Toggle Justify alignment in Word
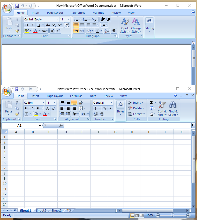The width and height of the screenshot is (197, 220). [94, 25]
